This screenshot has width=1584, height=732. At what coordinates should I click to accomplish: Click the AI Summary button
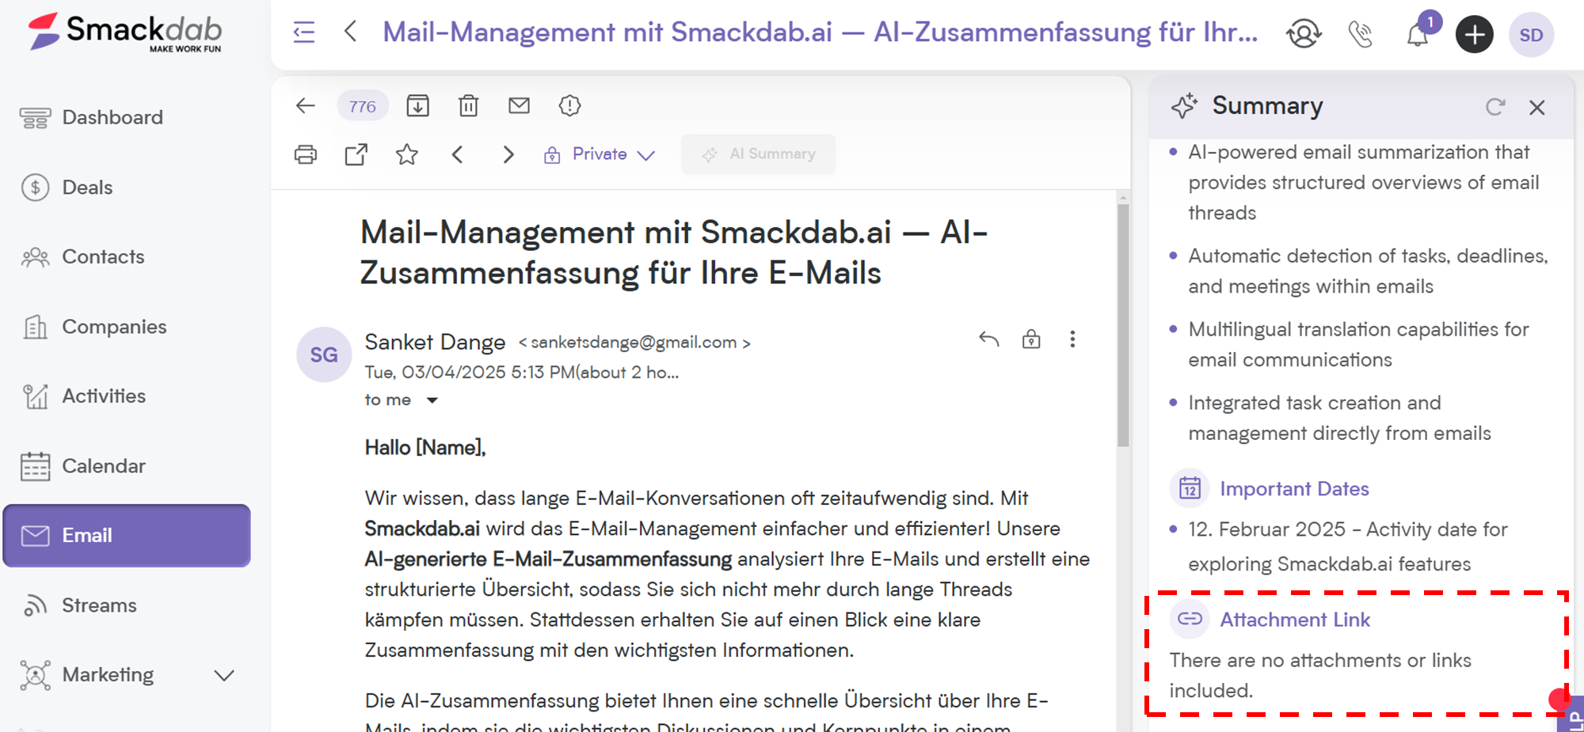tap(758, 154)
